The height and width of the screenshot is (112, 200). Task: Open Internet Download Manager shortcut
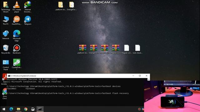(x=28, y=7)
